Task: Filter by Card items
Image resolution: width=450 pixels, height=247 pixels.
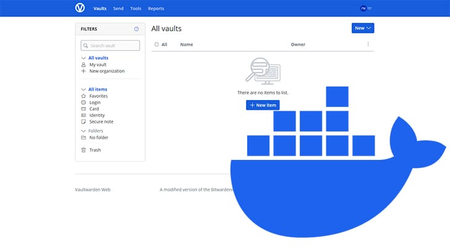Action: coord(94,109)
